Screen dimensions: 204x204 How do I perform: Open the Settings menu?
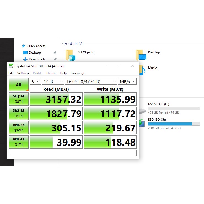tap(23, 73)
